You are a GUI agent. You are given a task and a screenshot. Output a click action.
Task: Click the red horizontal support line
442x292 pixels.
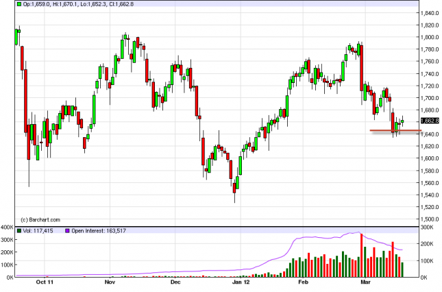click(x=395, y=130)
